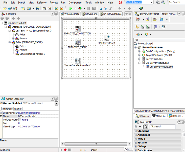Click the Pause program icon
Screen dimensions: 185x152
[x=89, y=8]
